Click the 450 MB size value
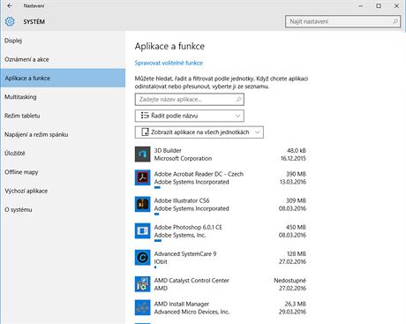Viewport: 406px width, 324px height. [296, 227]
